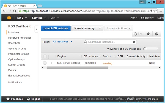This screenshot has height=103, width=165.
Task: Open the Services dropdown
Action: [39, 18]
